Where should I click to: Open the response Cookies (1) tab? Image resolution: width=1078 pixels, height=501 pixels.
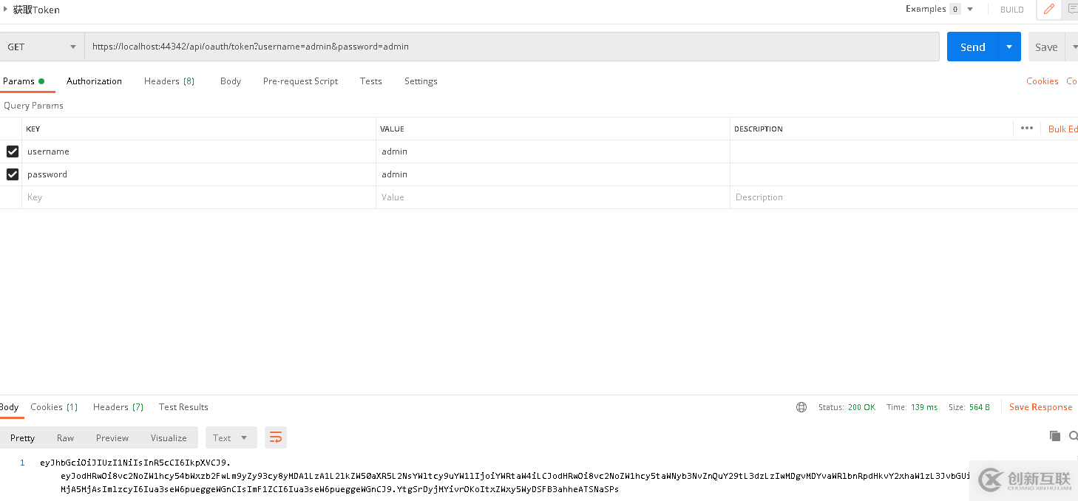coord(54,407)
